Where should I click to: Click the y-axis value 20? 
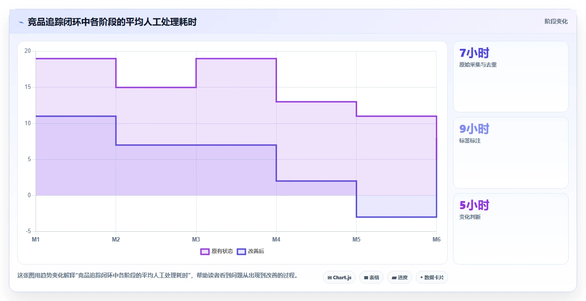28,51
